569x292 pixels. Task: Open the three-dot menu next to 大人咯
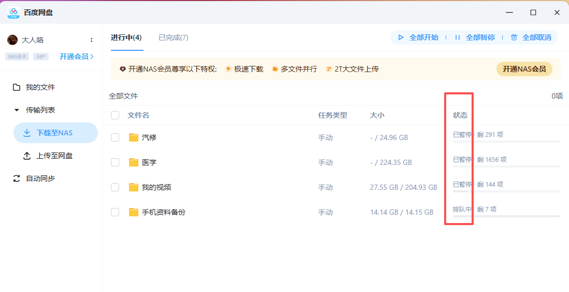coord(91,40)
